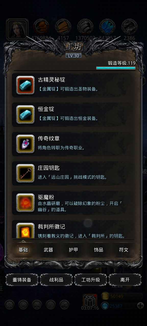Switch to the 基础 tab
This screenshot has width=147, height=326.
[x=23, y=250]
